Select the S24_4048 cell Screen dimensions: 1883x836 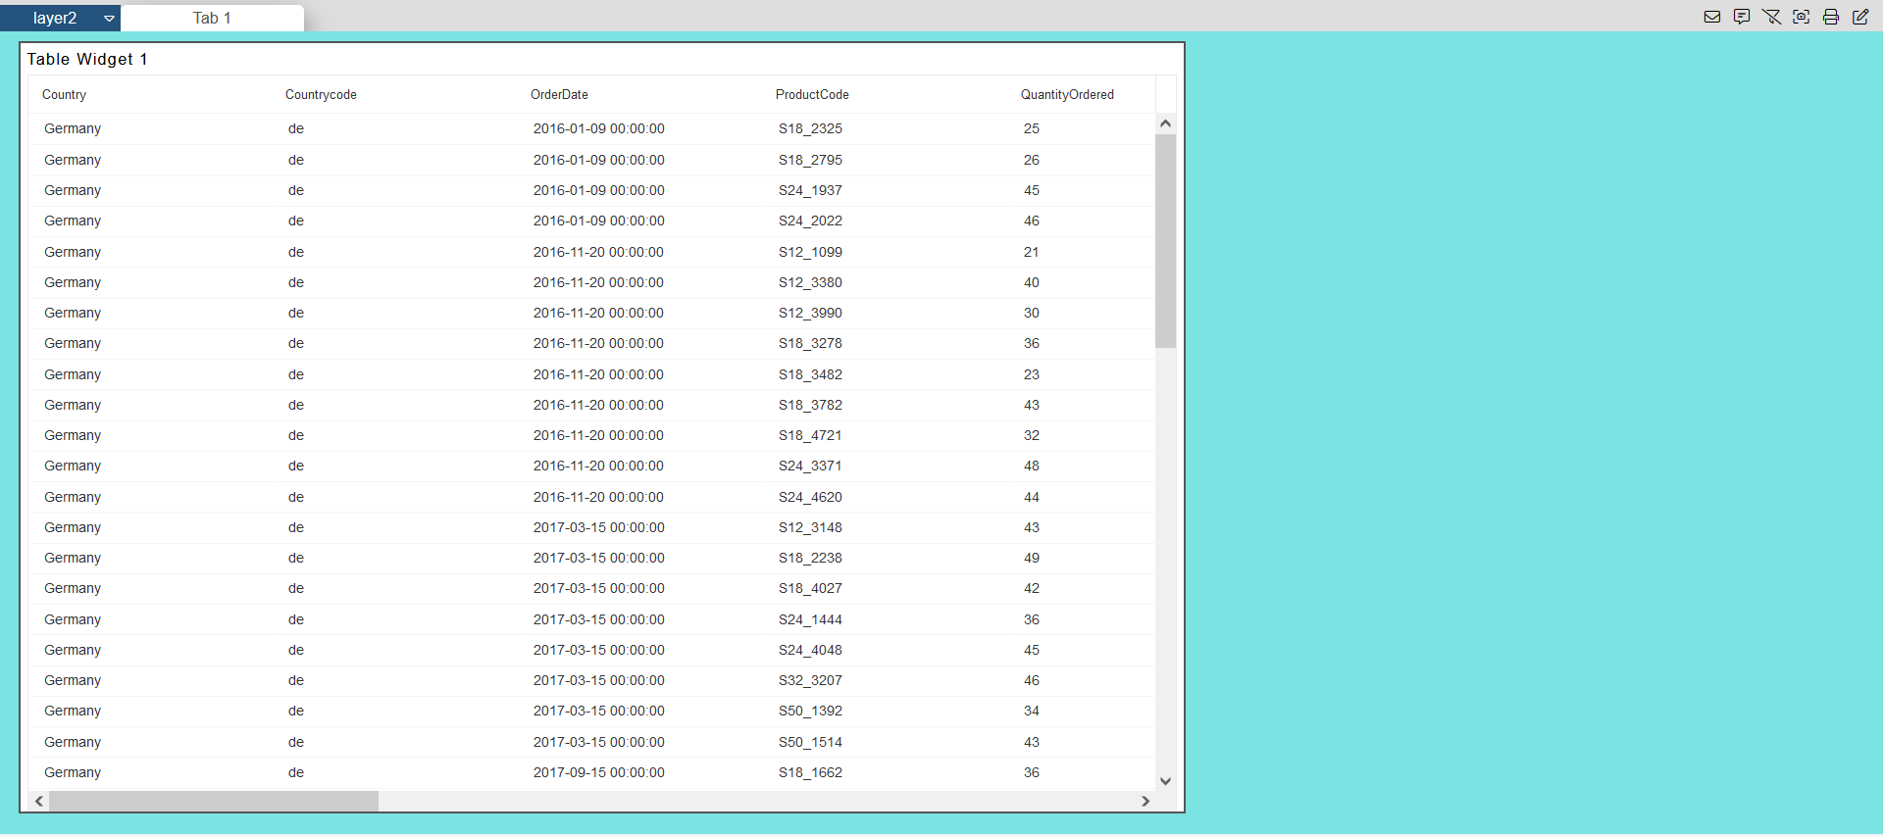(x=810, y=650)
